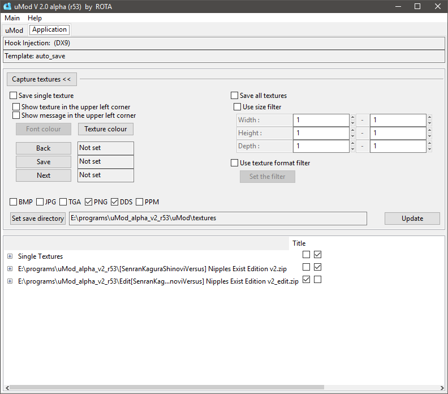The height and width of the screenshot is (394, 448).
Task: Enable Save single texture checkbox
Action: tap(14, 96)
